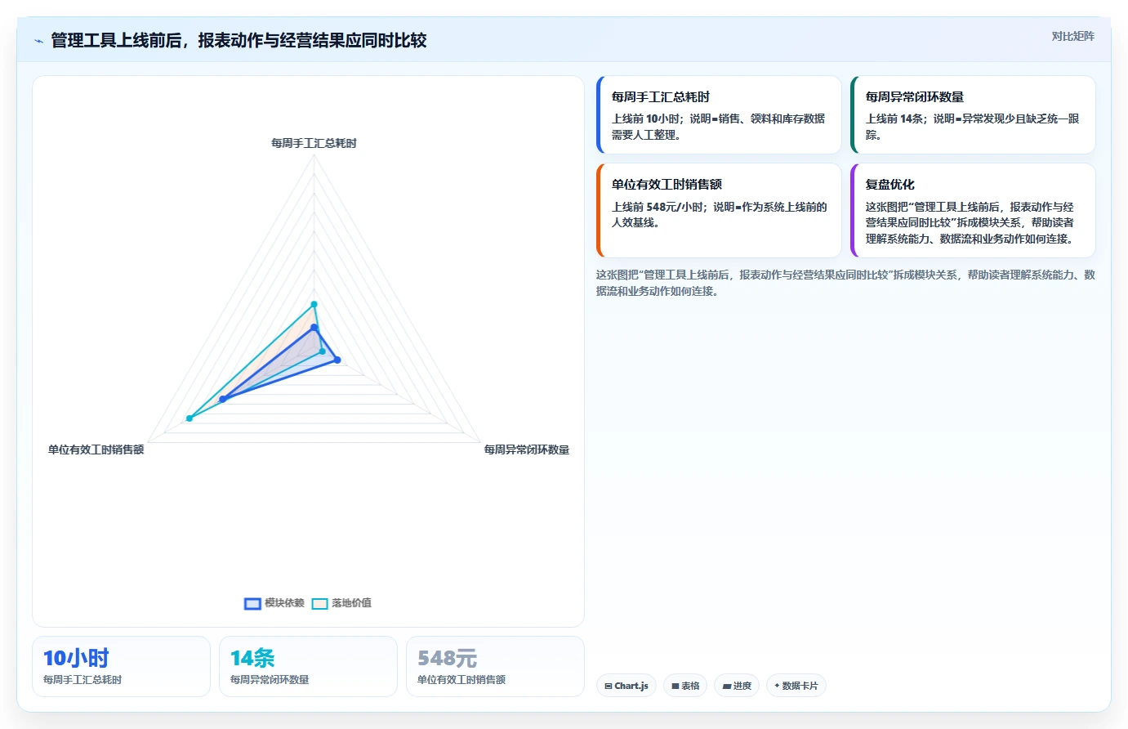Click the 落地价值 legend label
The width and height of the screenshot is (1128, 729).
[x=351, y=603]
